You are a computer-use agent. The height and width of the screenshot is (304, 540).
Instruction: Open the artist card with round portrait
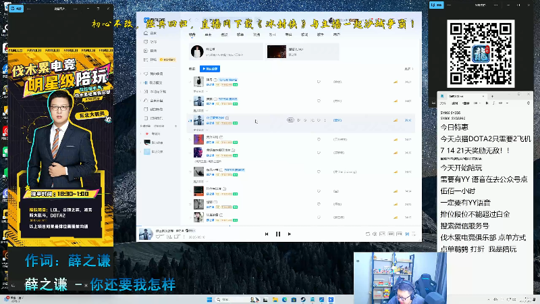226,52
